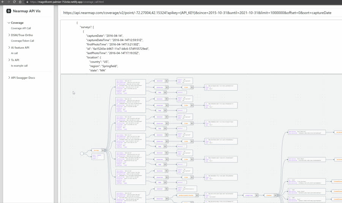Toggle collapse button on properties node
Screen dimensions: 342x203
[256, 195]
